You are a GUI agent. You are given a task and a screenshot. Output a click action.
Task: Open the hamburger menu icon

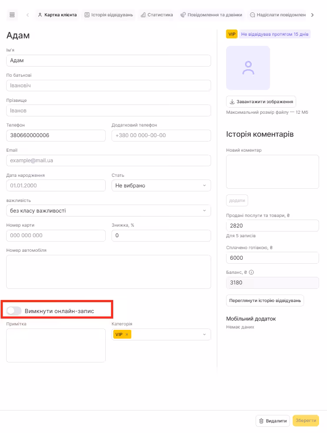pos(12,15)
